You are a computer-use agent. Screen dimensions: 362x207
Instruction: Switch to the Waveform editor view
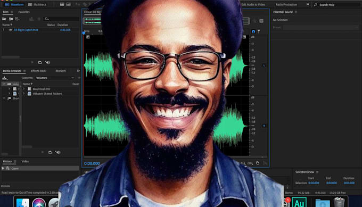(14, 4)
